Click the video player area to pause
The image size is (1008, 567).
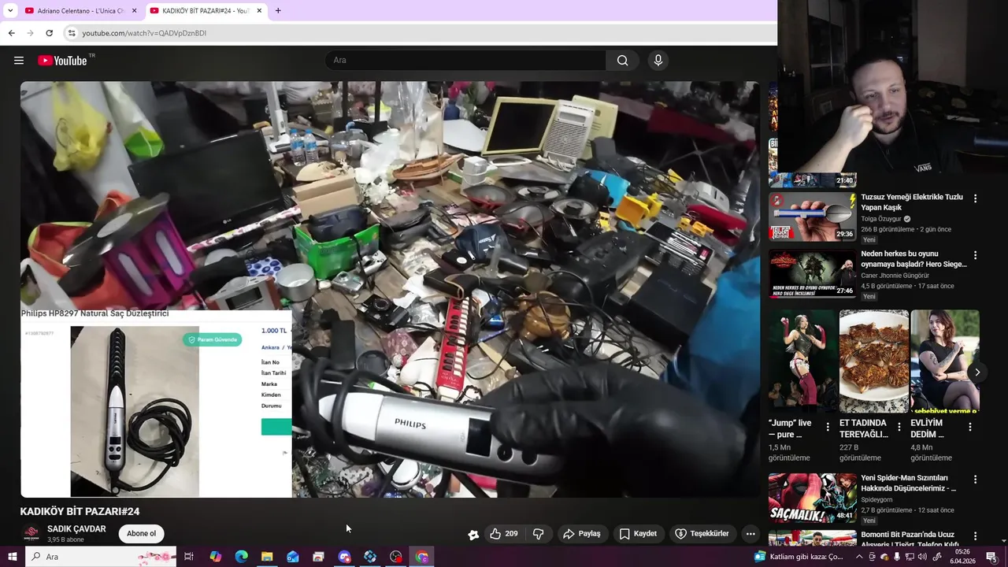(390, 290)
